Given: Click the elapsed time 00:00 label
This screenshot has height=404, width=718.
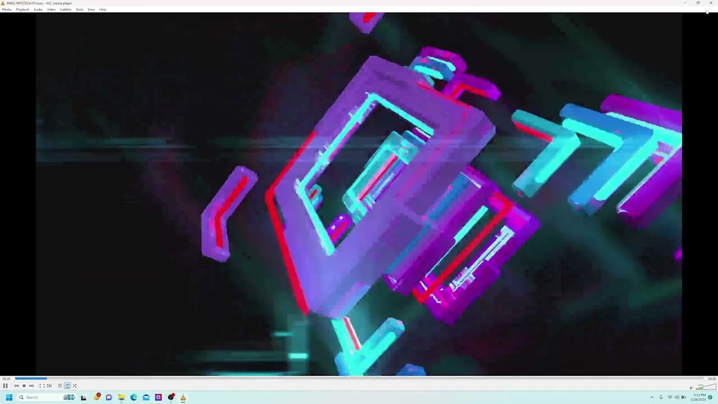Looking at the screenshot, I should click(x=6, y=379).
